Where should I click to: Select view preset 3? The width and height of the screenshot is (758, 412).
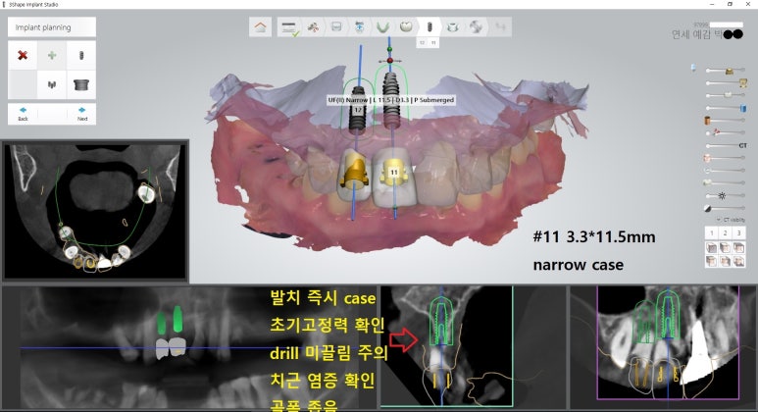[738, 232]
